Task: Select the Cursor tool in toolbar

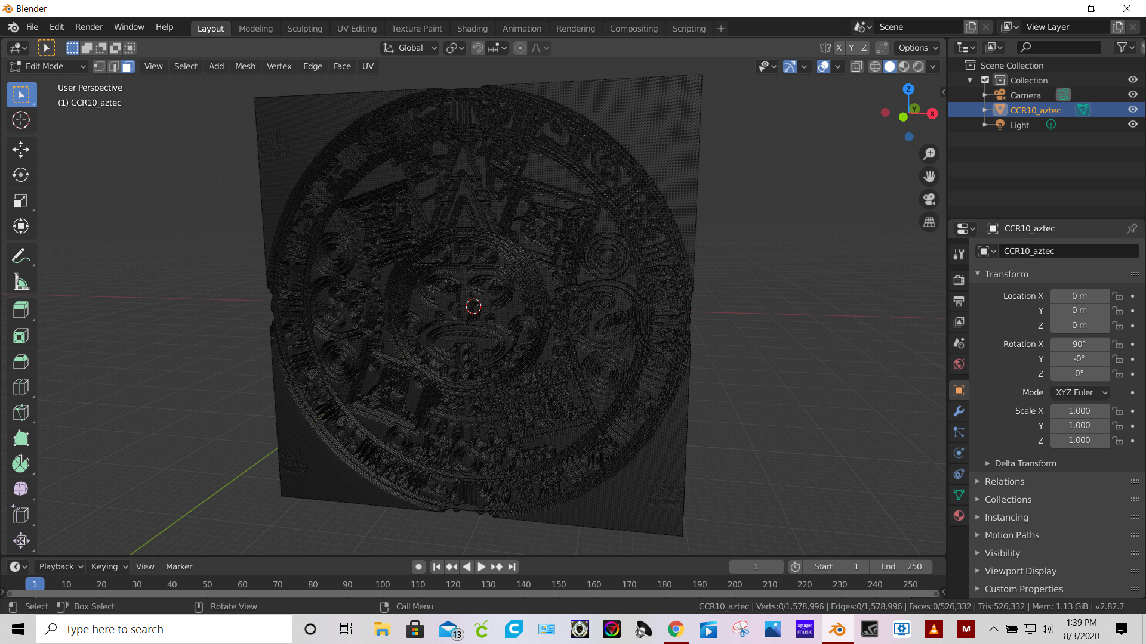Action: [x=21, y=120]
